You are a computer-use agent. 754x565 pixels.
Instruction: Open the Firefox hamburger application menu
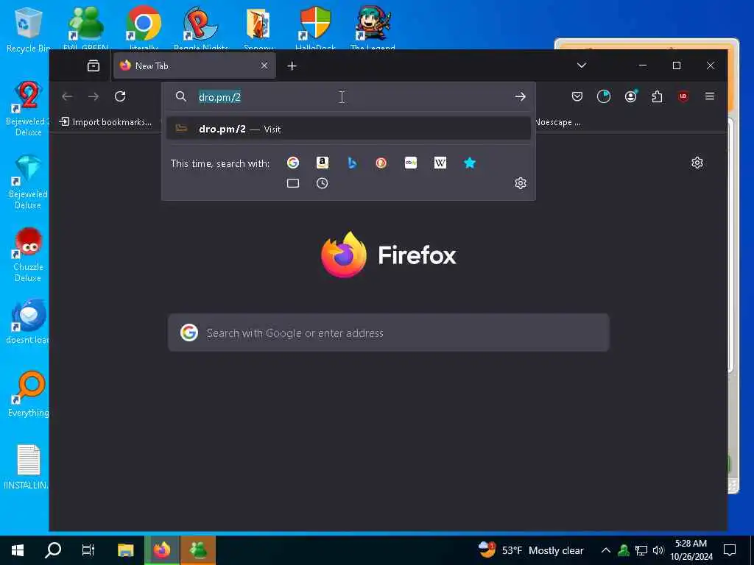pyautogui.click(x=709, y=96)
